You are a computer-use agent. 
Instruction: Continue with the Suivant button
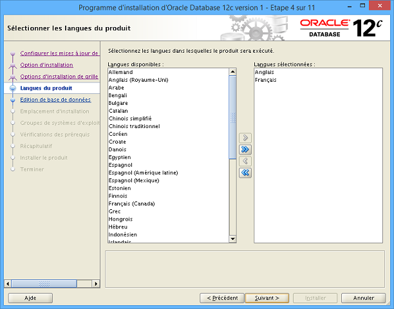coord(267,298)
